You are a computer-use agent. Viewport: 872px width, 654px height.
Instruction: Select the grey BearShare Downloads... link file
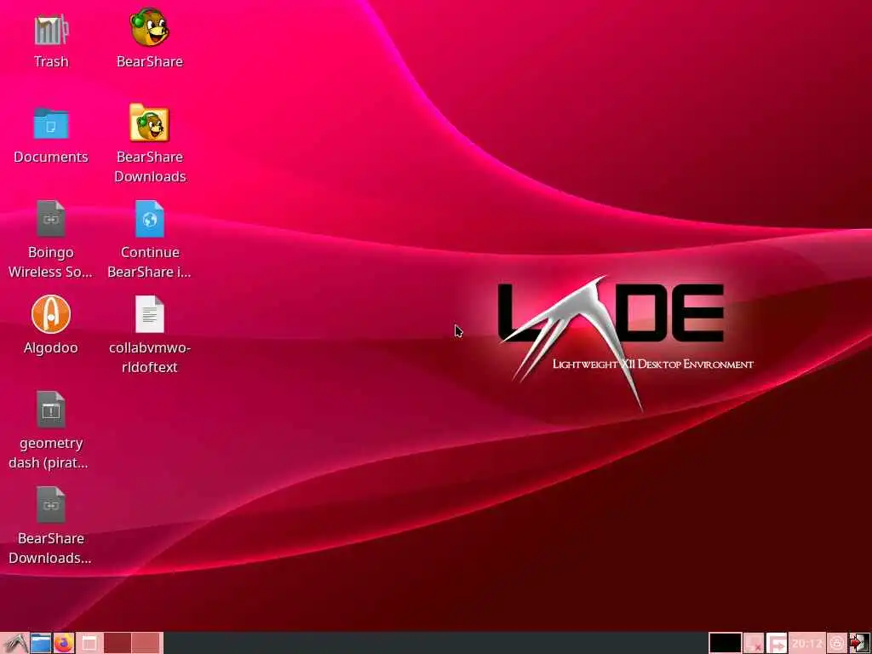tap(50, 505)
